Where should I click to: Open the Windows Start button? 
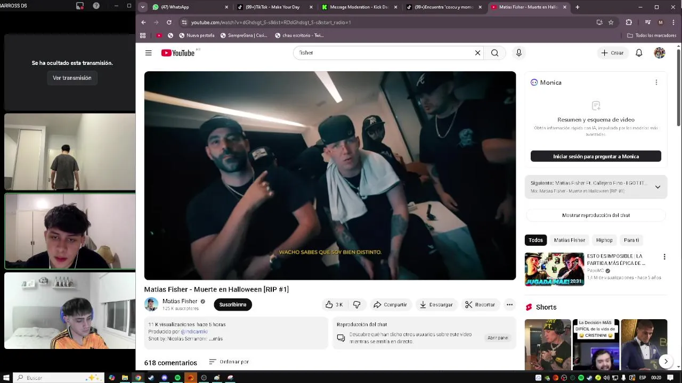5,378
